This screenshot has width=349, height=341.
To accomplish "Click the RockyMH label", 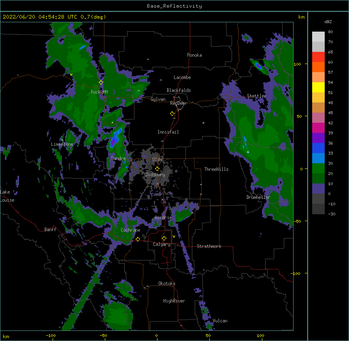I will [99, 92].
